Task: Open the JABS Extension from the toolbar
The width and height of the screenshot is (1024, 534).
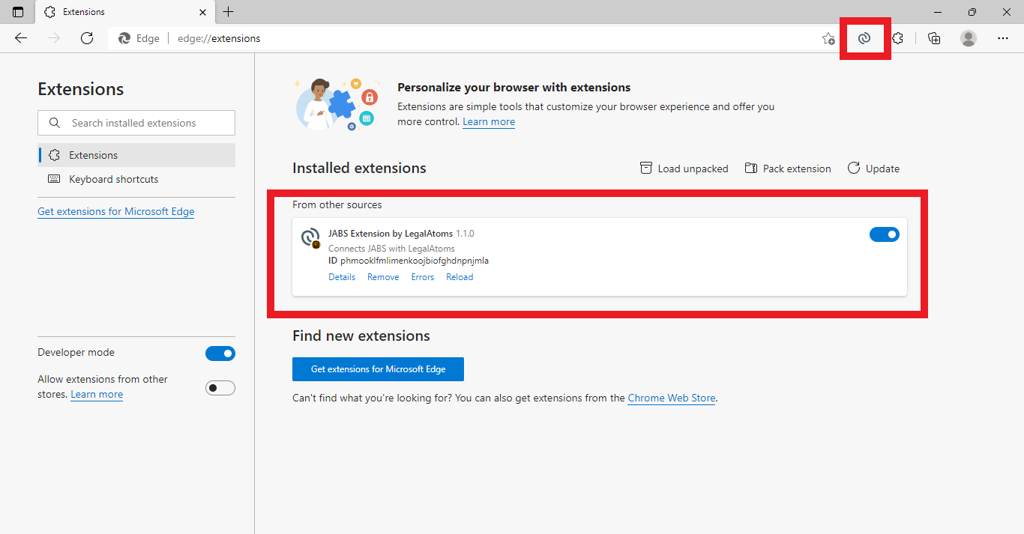Action: pos(865,37)
